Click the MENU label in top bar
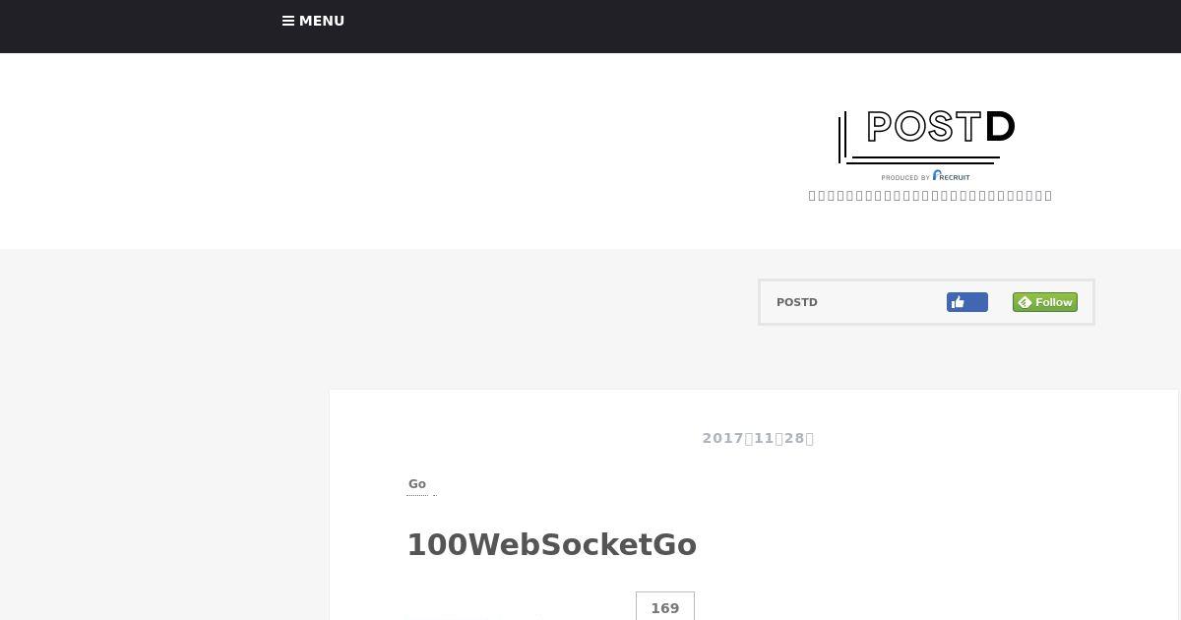 (322, 21)
